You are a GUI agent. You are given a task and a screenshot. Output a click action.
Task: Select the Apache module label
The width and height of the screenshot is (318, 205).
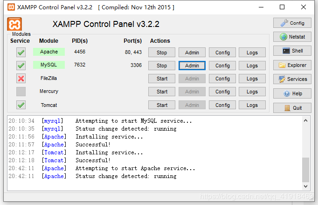49,52
